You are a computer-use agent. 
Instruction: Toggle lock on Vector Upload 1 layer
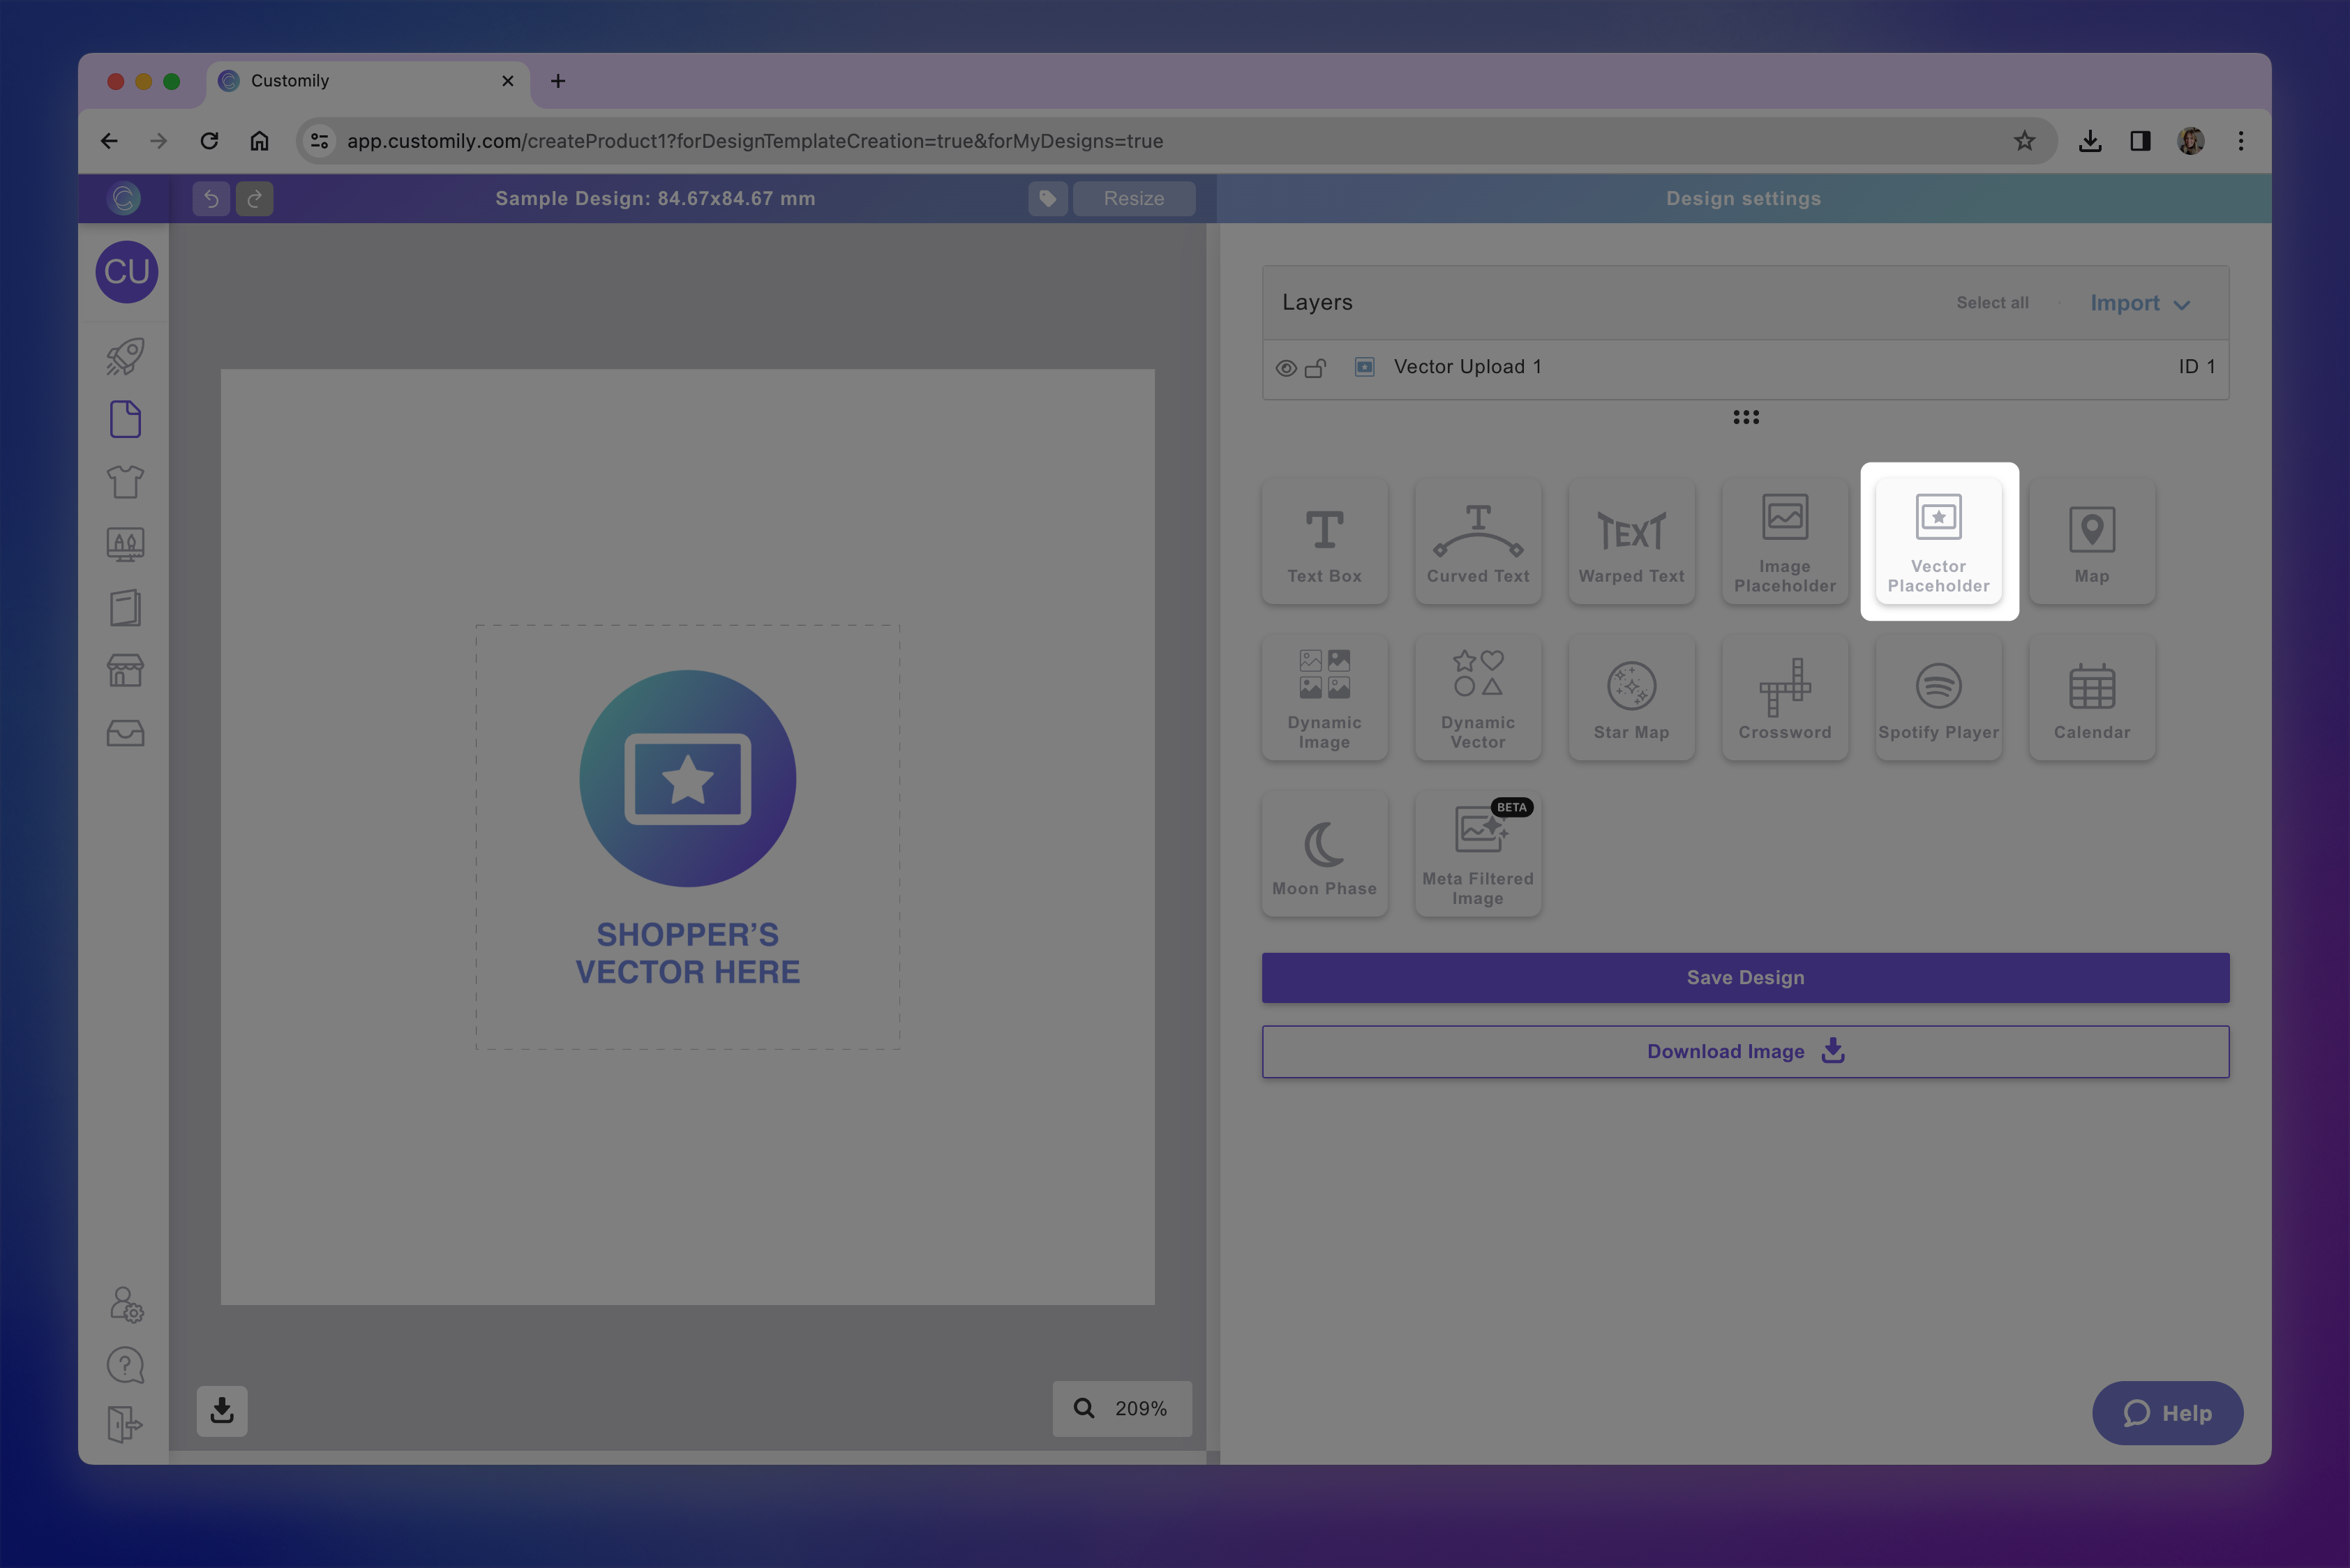tap(1315, 368)
